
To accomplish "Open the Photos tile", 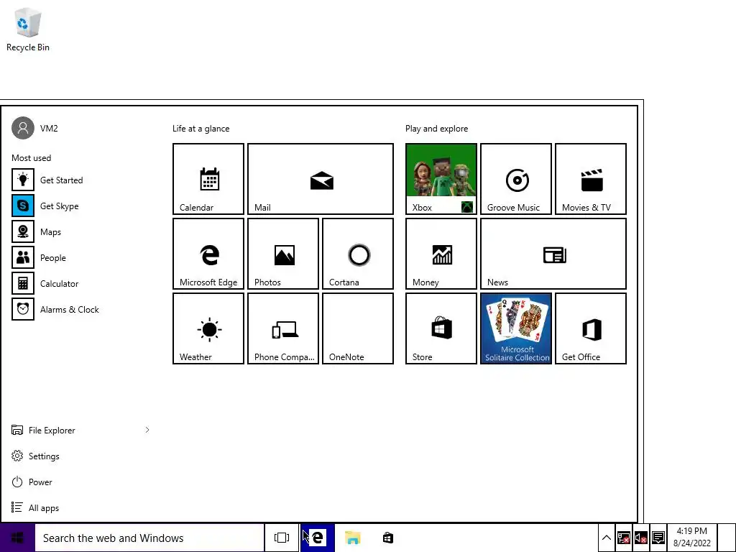I will (x=283, y=254).
